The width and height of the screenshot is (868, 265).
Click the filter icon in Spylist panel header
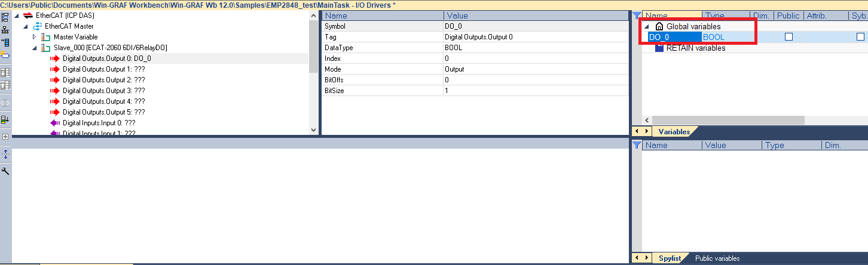637,145
